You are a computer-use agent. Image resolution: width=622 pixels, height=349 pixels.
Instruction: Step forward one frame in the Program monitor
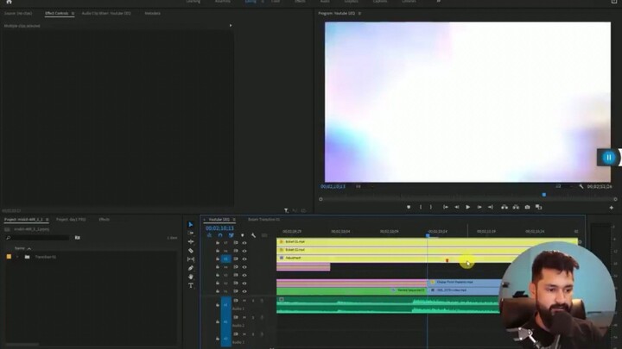tap(479, 207)
